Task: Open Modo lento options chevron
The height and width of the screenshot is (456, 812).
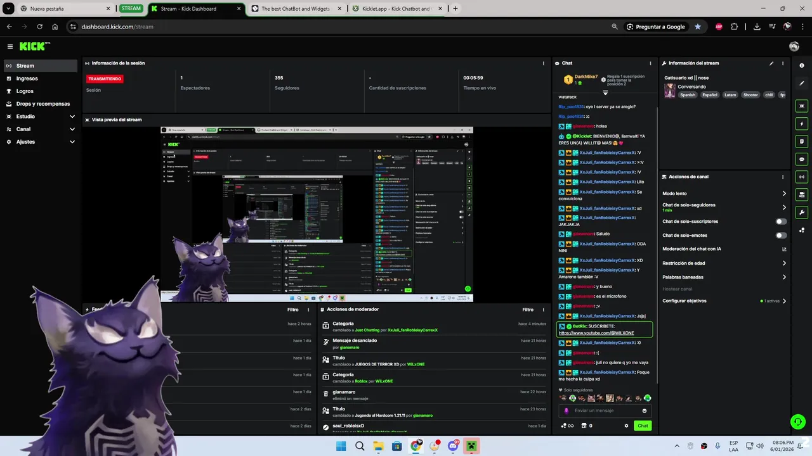Action: (784, 194)
